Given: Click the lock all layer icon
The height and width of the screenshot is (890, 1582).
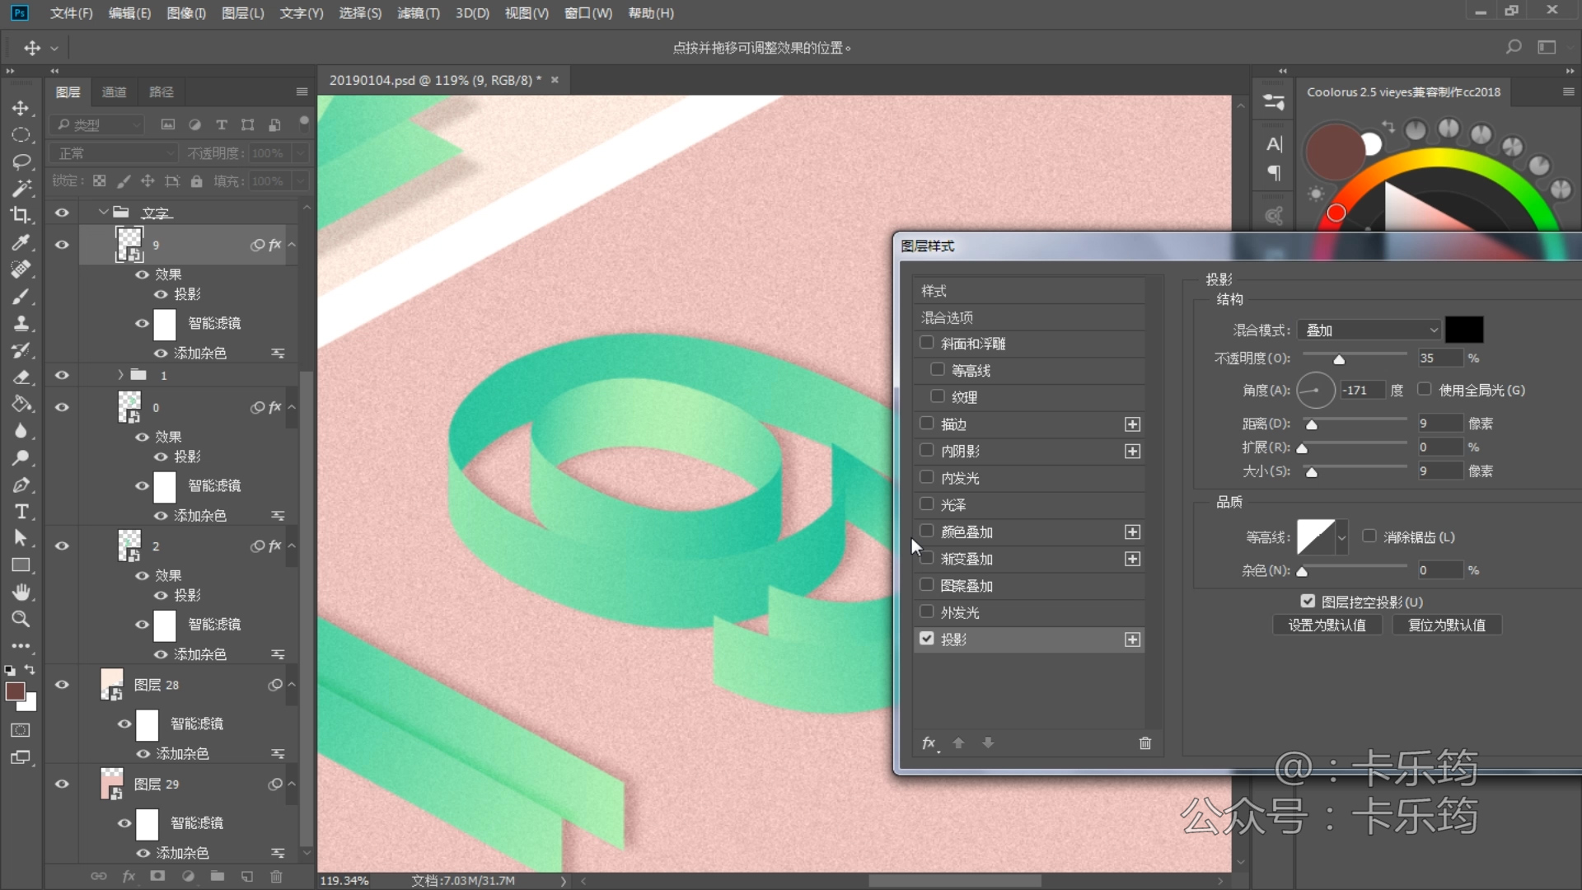Looking at the screenshot, I should (196, 181).
